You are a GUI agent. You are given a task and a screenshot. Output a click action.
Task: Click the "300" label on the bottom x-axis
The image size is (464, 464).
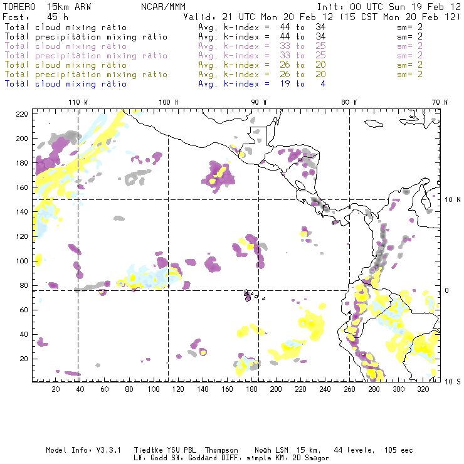[x=398, y=389]
